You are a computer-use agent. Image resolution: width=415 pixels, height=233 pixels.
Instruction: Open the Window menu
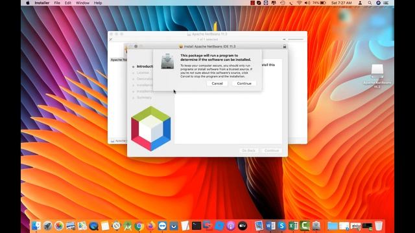[x=82, y=3]
